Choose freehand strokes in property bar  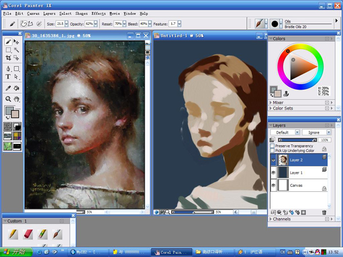(x=23, y=23)
